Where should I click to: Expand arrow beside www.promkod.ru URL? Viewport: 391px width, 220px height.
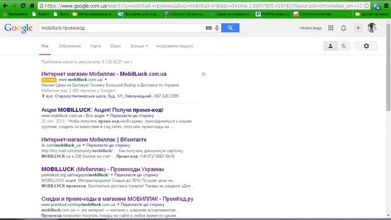pyautogui.click(x=118, y=205)
